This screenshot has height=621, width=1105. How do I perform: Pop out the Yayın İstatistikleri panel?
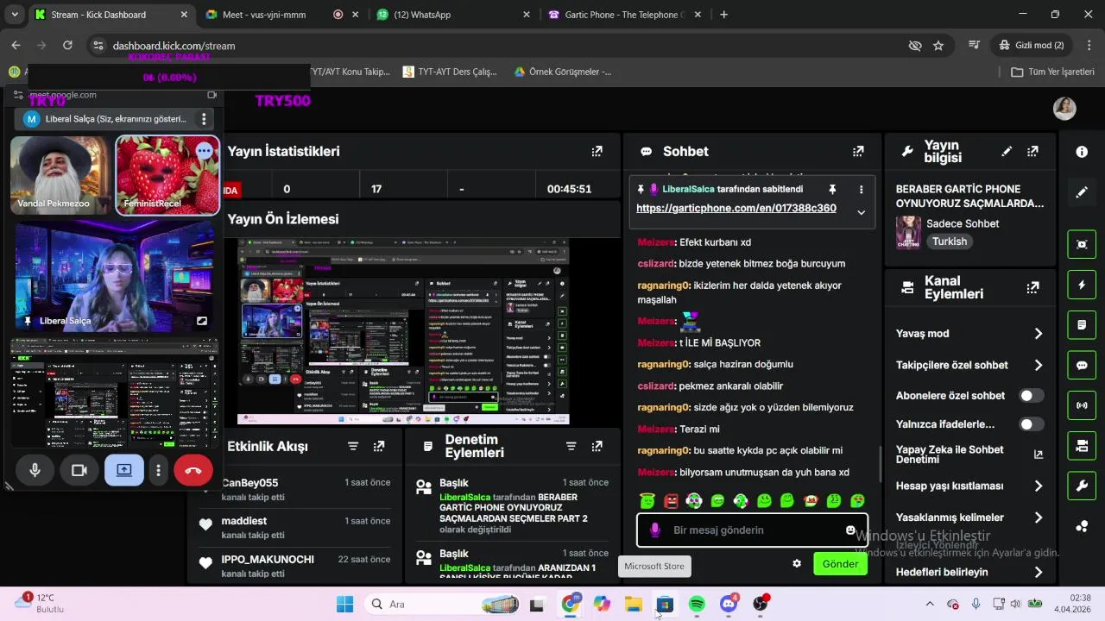click(597, 151)
